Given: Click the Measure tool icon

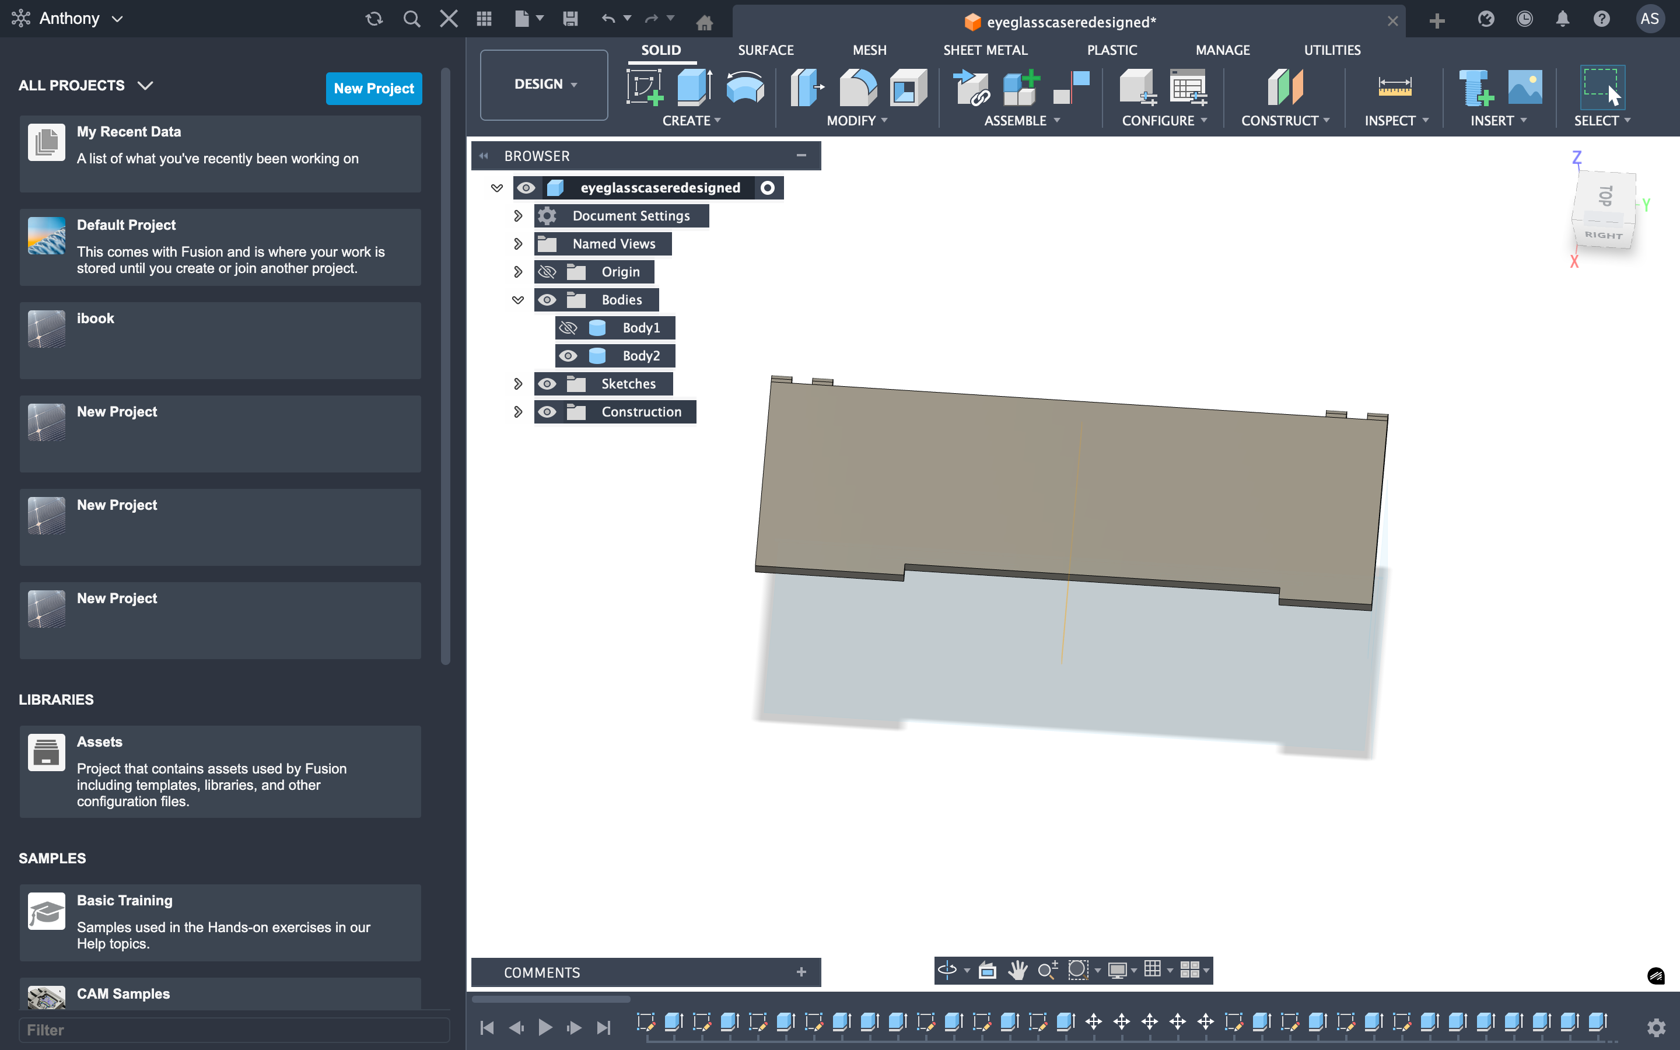Looking at the screenshot, I should (1394, 87).
